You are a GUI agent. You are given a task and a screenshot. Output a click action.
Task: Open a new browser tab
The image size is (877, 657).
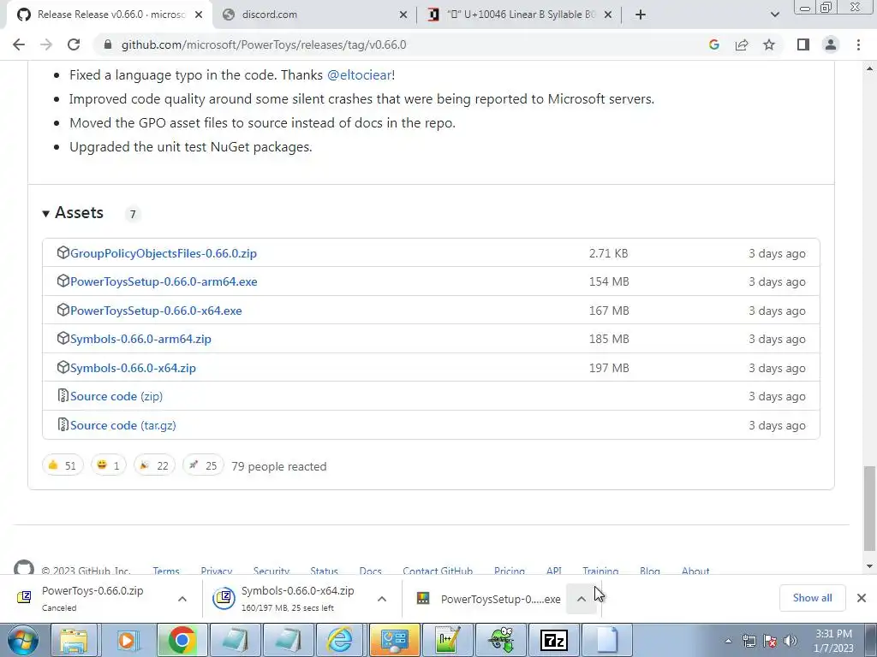(641, 15)
